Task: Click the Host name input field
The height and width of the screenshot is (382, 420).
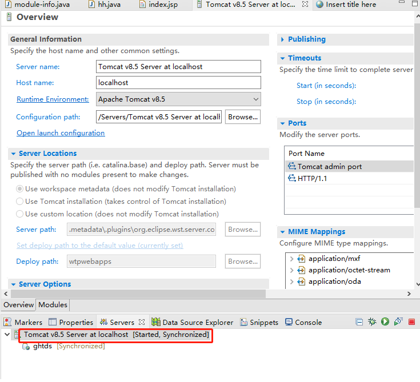Action: [178, 83]
